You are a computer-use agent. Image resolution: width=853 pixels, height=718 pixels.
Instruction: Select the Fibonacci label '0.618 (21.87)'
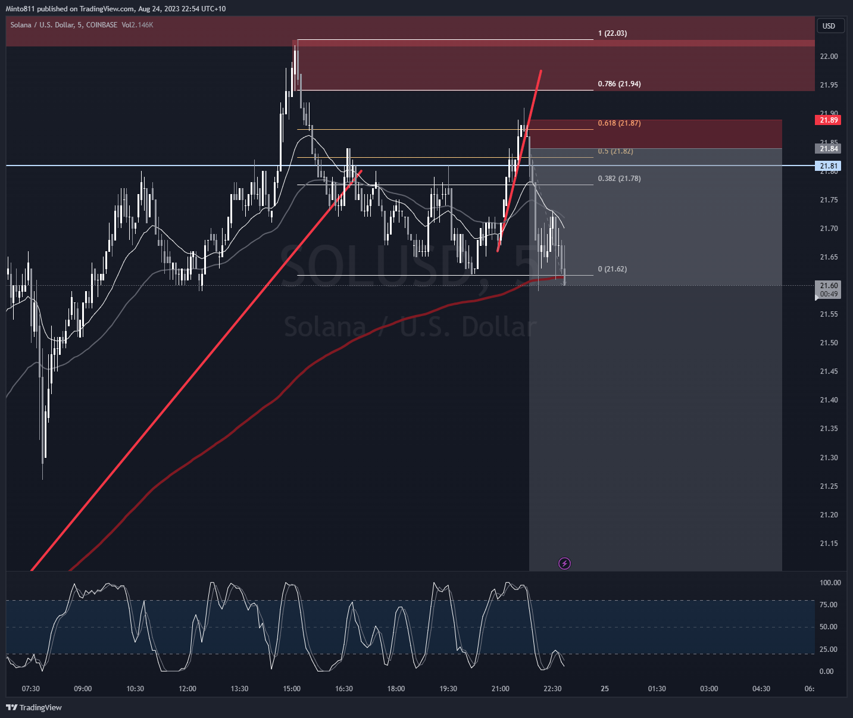click(x=620, y=123)
